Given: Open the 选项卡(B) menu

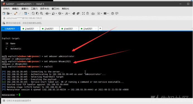Looking at the screenshot, I should click(x=45, y=9).
